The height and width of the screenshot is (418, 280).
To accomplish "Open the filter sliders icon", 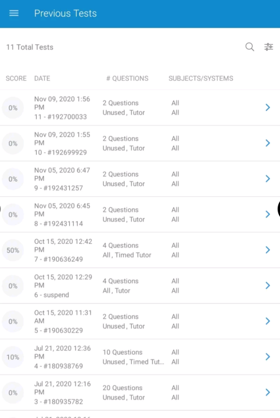I will [268, 47].
